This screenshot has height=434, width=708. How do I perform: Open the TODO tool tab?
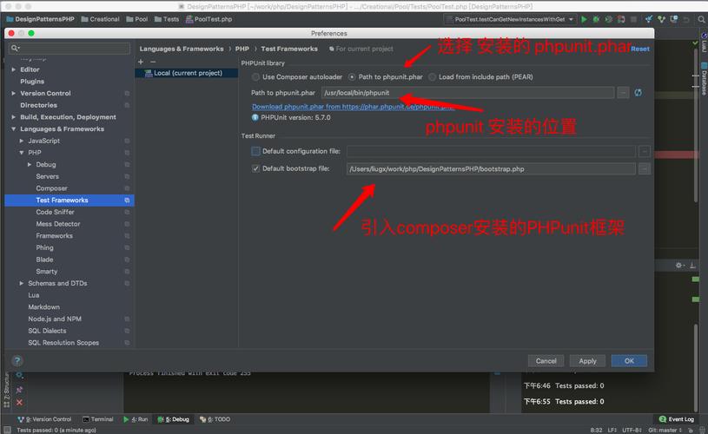[215, 419]
